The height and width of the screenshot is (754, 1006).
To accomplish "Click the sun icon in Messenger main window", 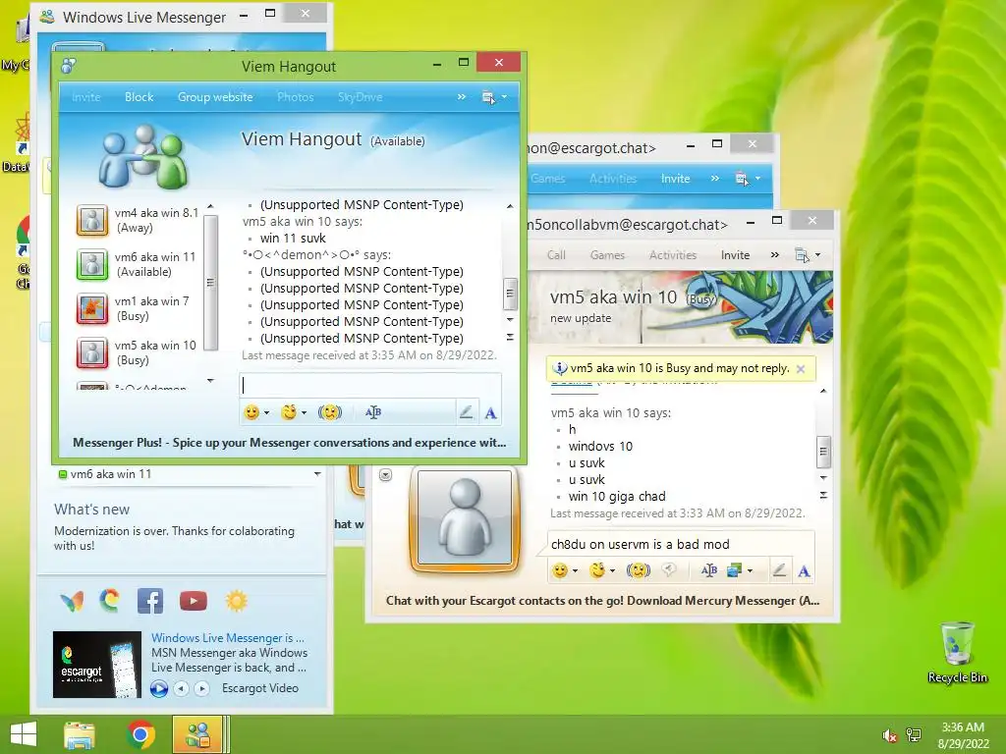I will pos(236,601).
